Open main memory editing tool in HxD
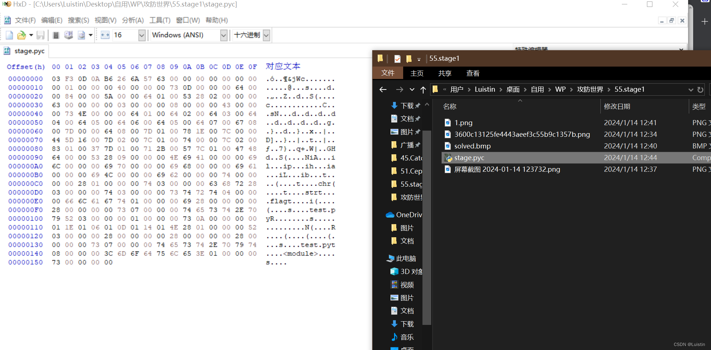Image resolution: width=711 pixels, height=350 pixels. tap(55, 35)
